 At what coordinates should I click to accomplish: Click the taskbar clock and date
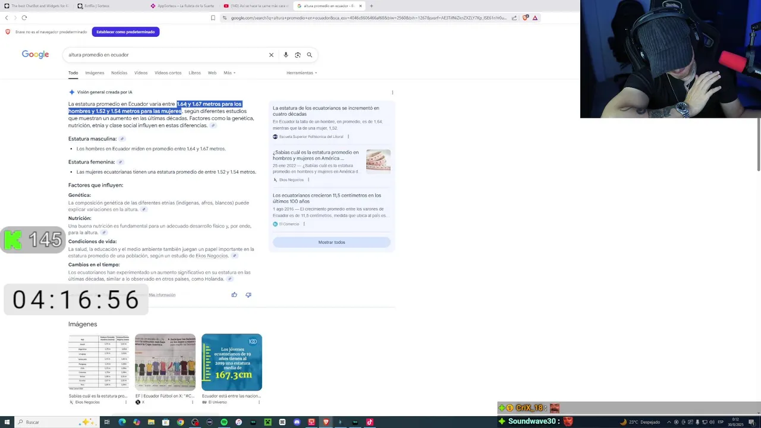pyautogui.click(x=735, y=422)
